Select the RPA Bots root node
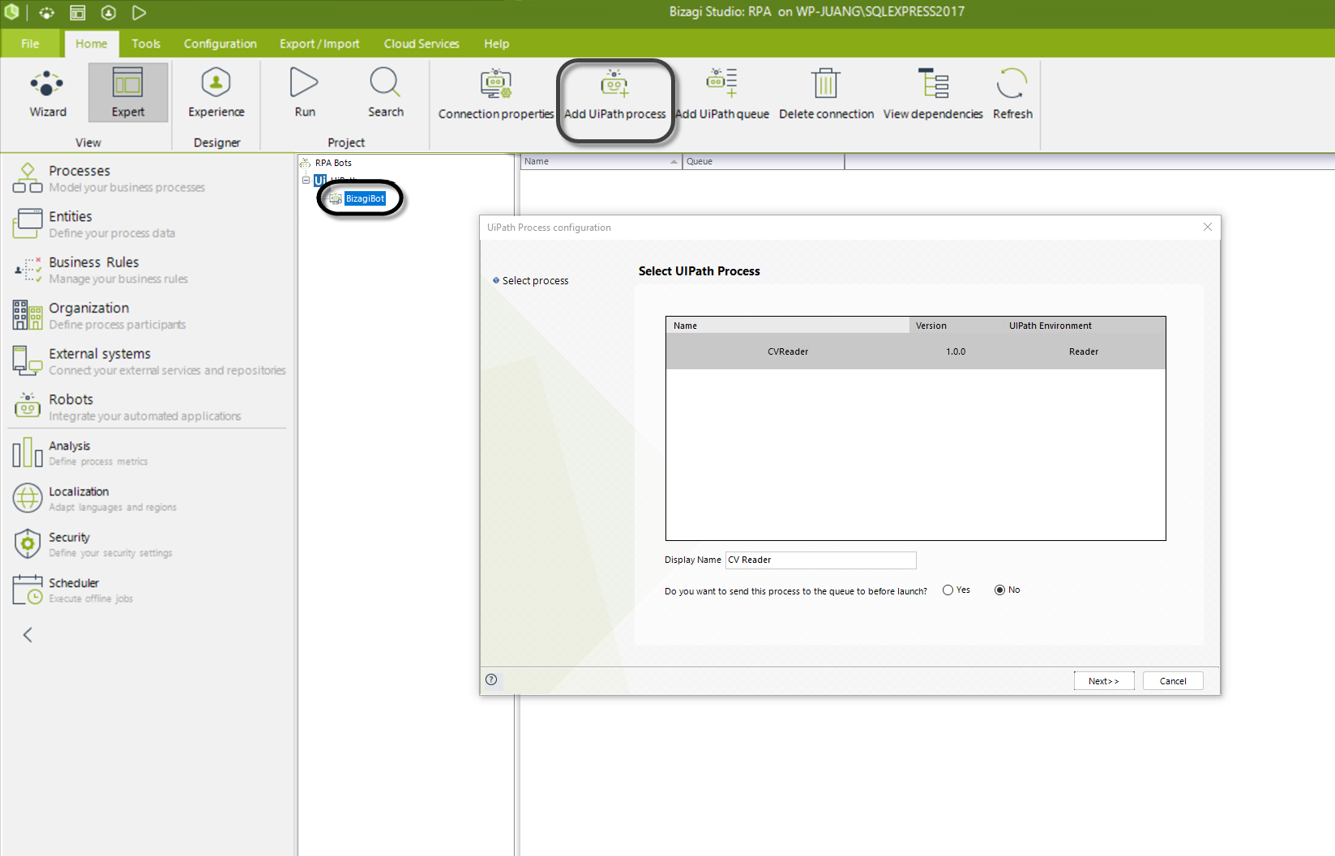This screenshot has height=856, width=1335. [333, 163]
